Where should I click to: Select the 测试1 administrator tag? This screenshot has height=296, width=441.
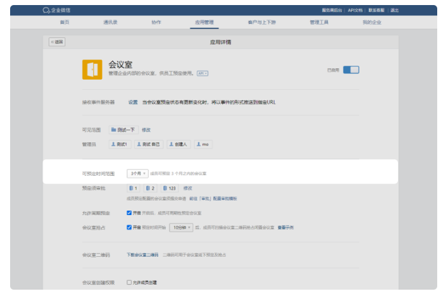[120, 144]
